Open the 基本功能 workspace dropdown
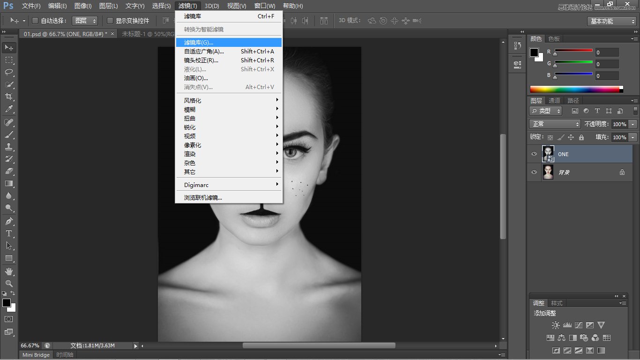Screen dimensions: 640x360 pos(612,21)
